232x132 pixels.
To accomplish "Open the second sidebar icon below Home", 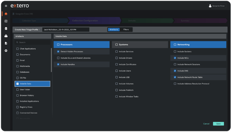I will [6, 21].
